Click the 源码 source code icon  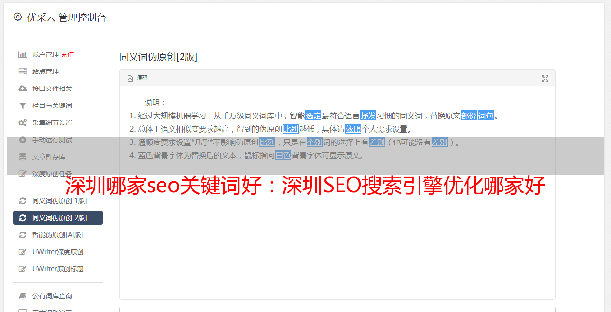[x=130, y=79]
